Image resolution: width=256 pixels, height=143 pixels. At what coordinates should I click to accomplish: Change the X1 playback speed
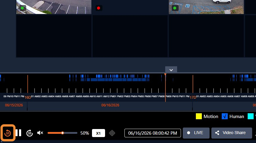(x=99, y=133)
